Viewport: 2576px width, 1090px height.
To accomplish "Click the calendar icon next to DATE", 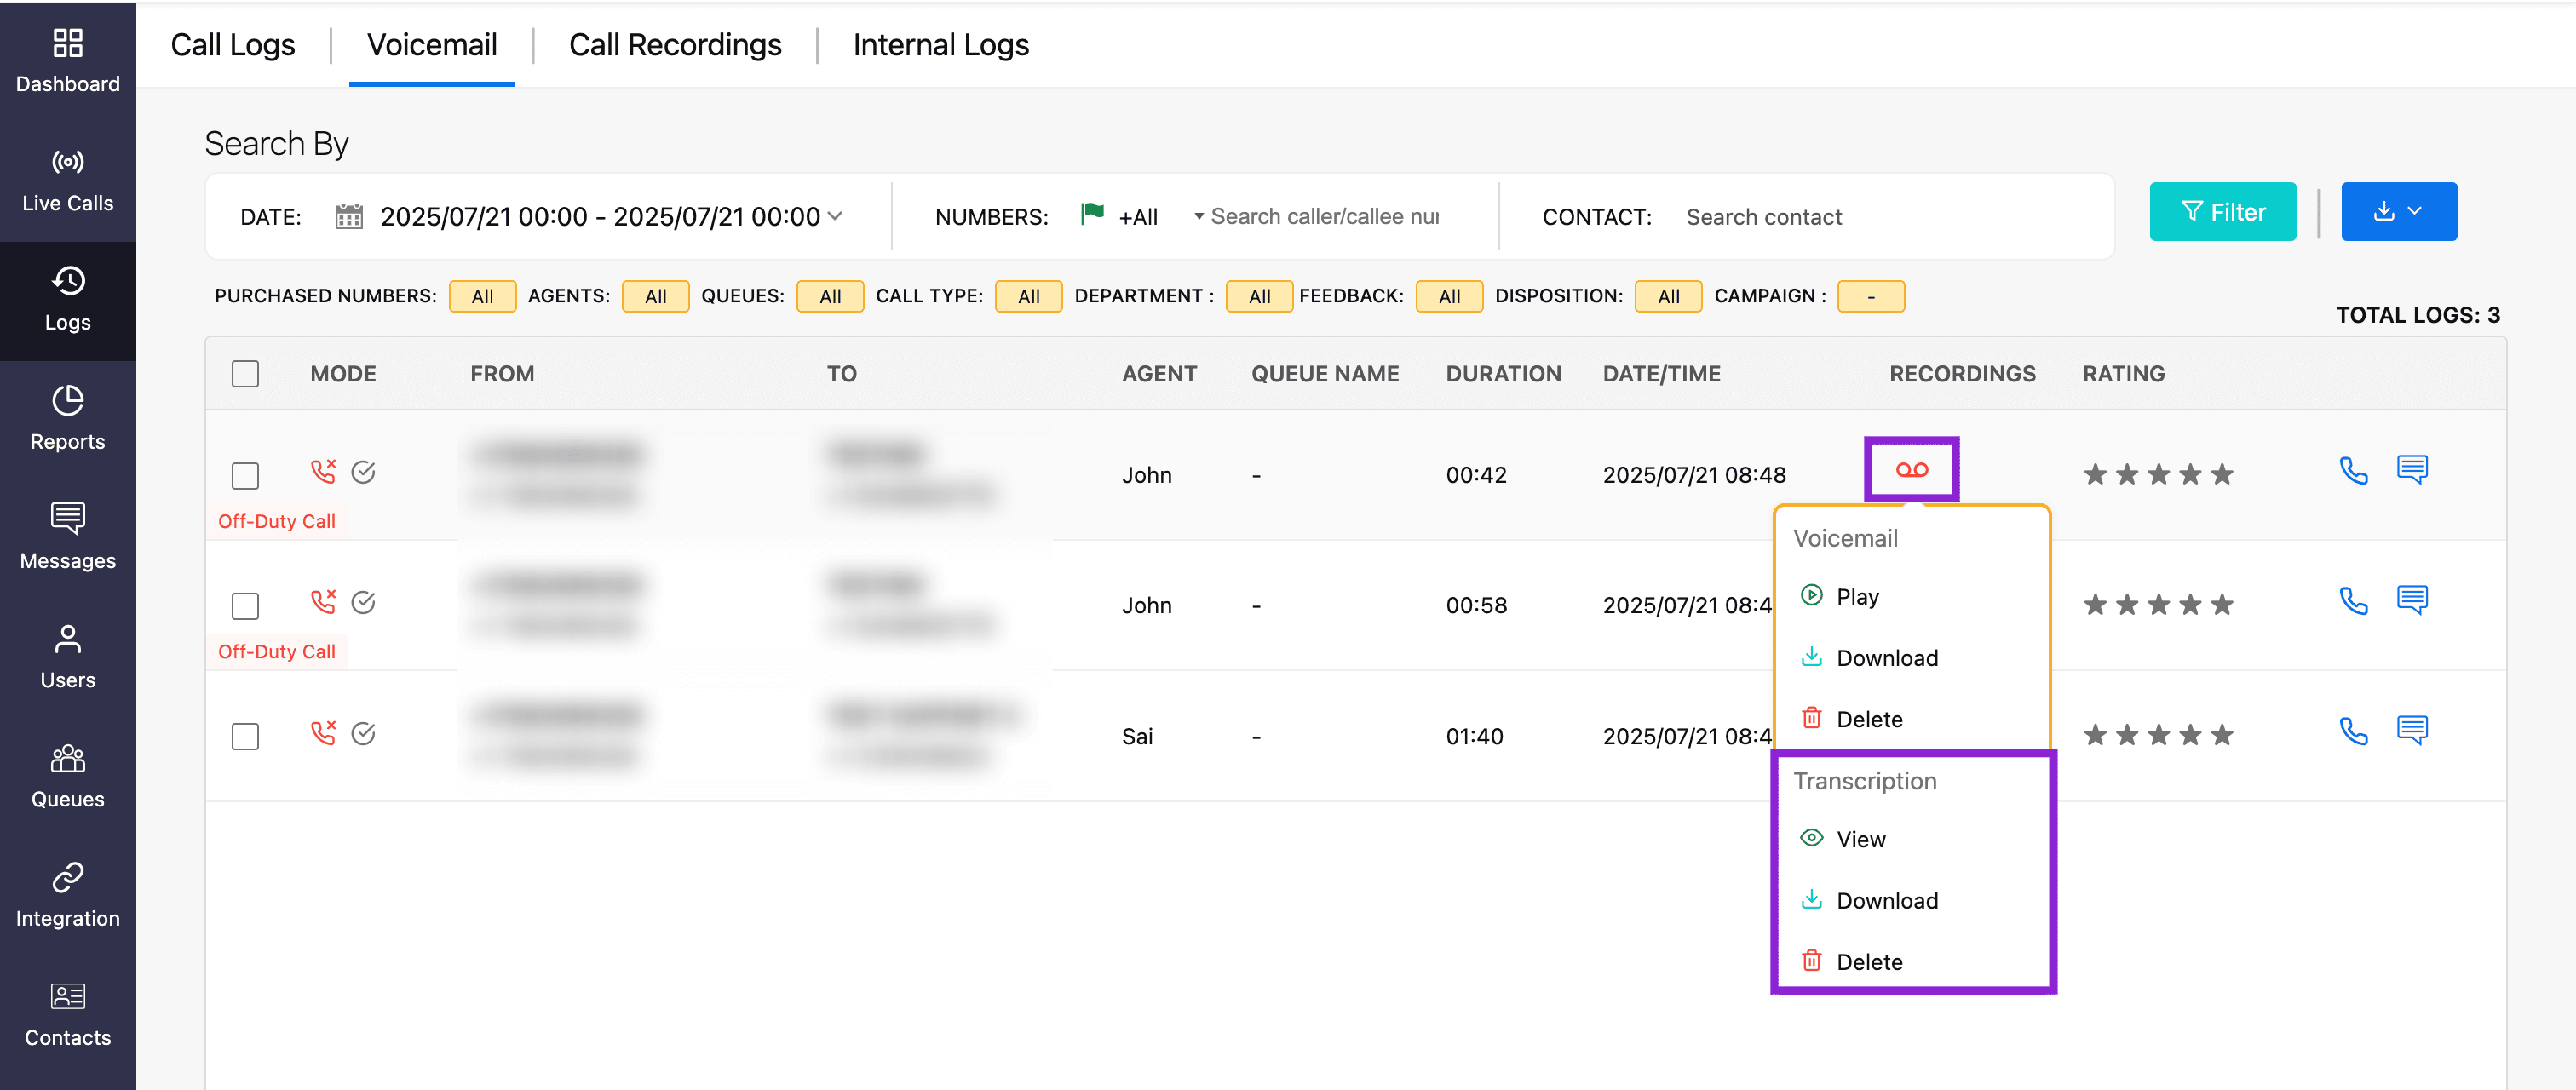I will click(x=348, y=217).
